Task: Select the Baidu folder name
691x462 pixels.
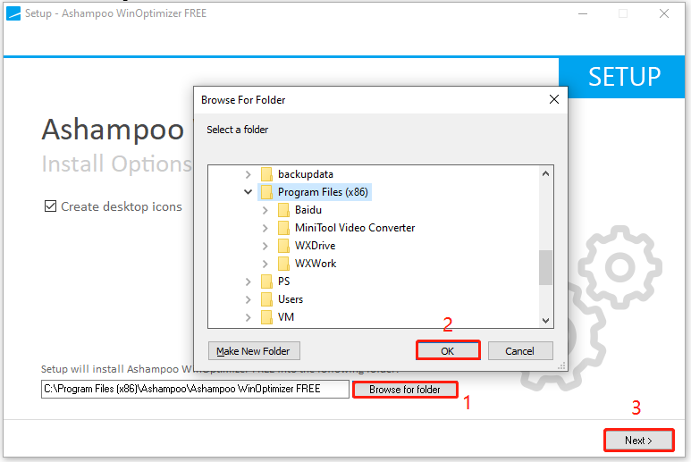Action: pos(308,210)
